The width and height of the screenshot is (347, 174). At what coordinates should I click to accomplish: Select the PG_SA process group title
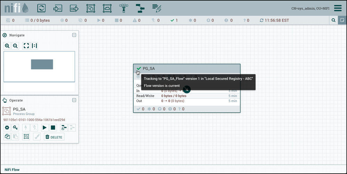pos(149,69)
